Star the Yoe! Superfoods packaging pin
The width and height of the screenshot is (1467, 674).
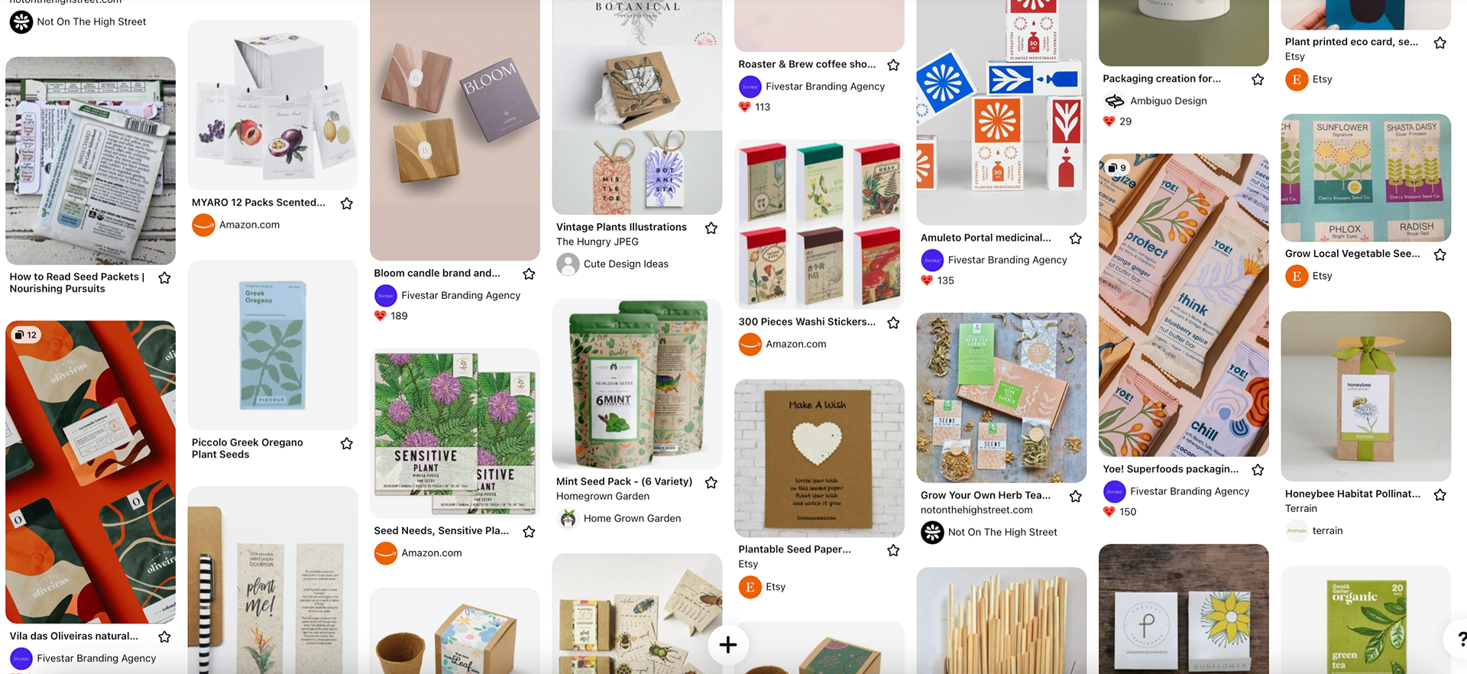click(1258, 469)
